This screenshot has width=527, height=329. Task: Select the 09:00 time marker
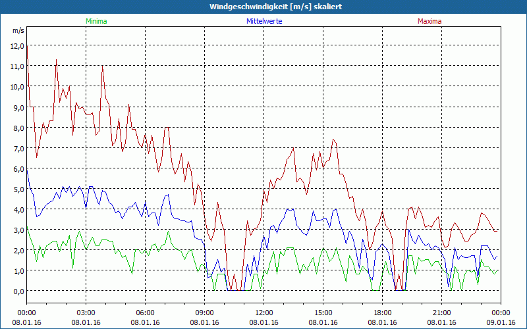point(205,313)
